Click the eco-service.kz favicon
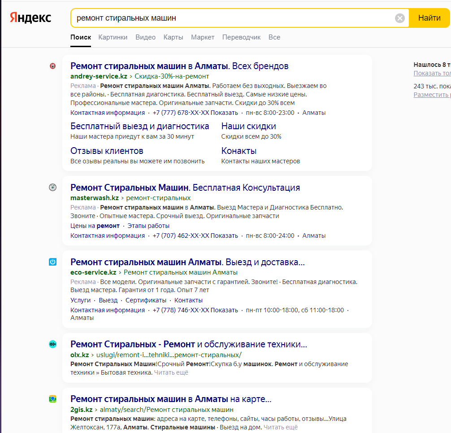Image resolution: width=451 pixels, height=433 pixels. coord(52,262)
